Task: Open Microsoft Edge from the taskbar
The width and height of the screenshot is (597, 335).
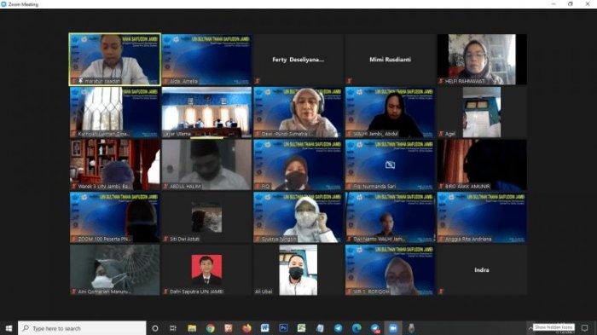Action: (356, 328)
